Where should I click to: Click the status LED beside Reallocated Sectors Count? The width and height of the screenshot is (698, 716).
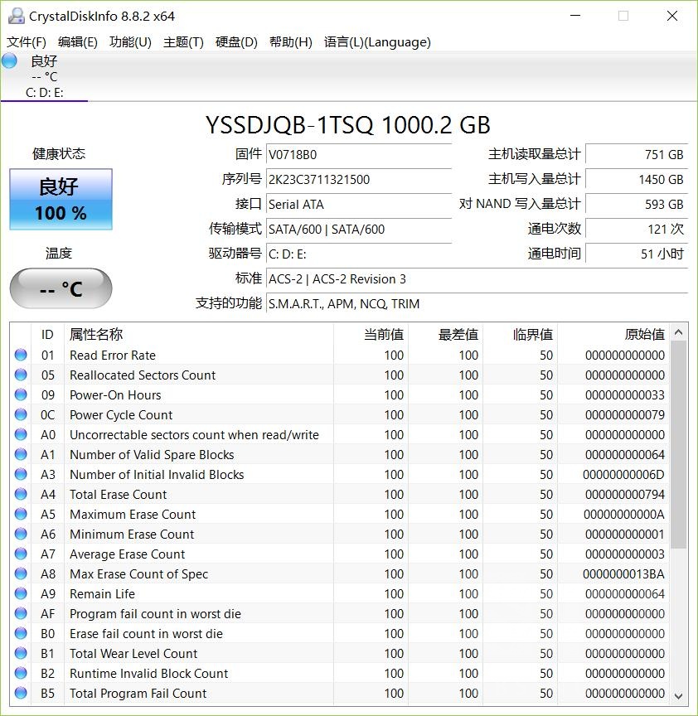[x=20, y=375]
